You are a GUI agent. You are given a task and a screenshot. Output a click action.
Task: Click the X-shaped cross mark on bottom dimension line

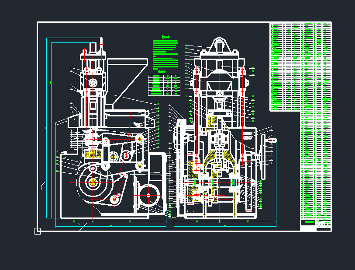tap(83, 227)
